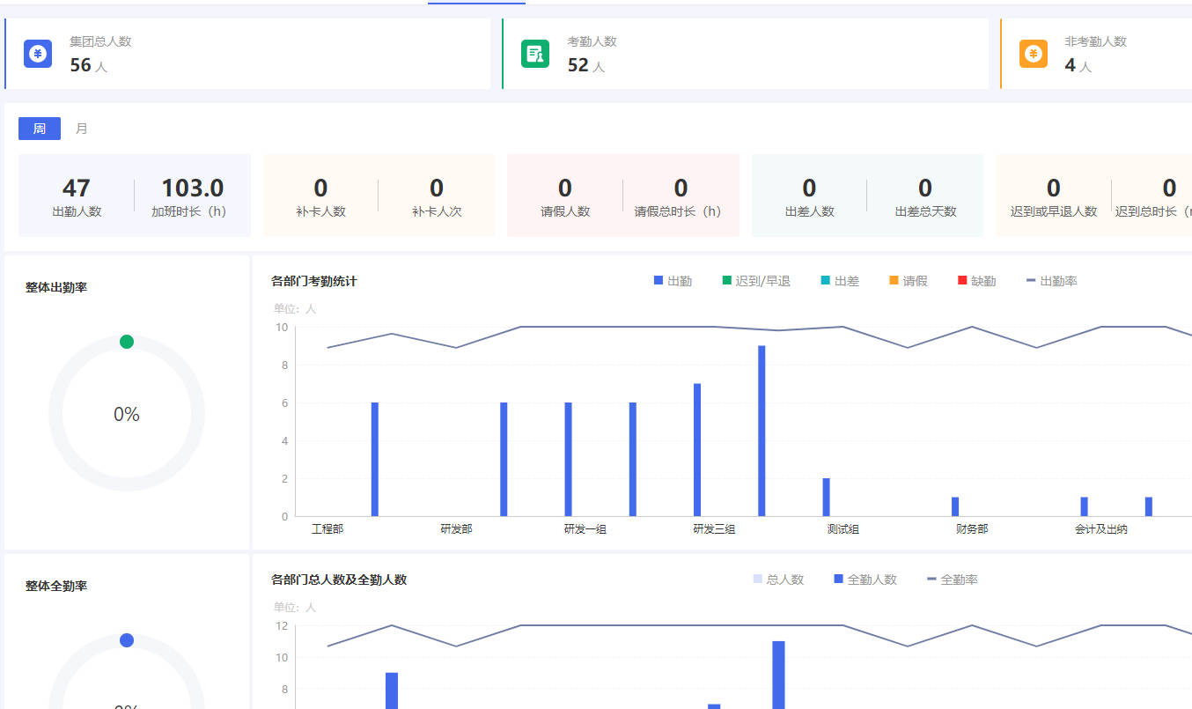Image resolution: width=1192 pixels, height=709 pixels.
Task: Click the 47 出勤人数 value
Action: click(77, 188)
